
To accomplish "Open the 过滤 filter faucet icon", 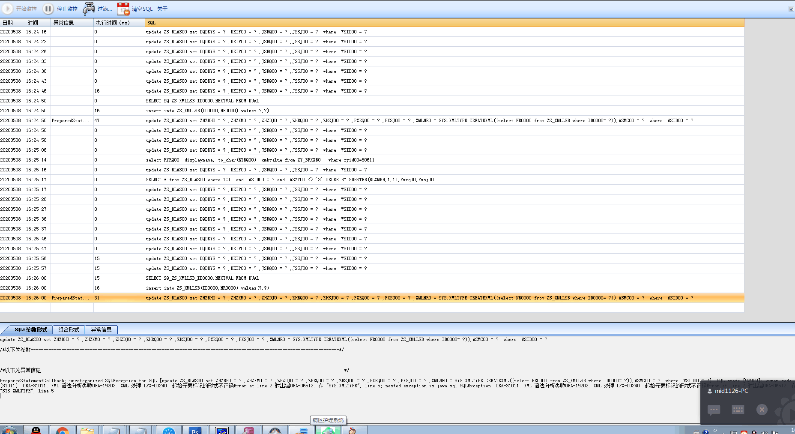I will [x=89, y=9].
